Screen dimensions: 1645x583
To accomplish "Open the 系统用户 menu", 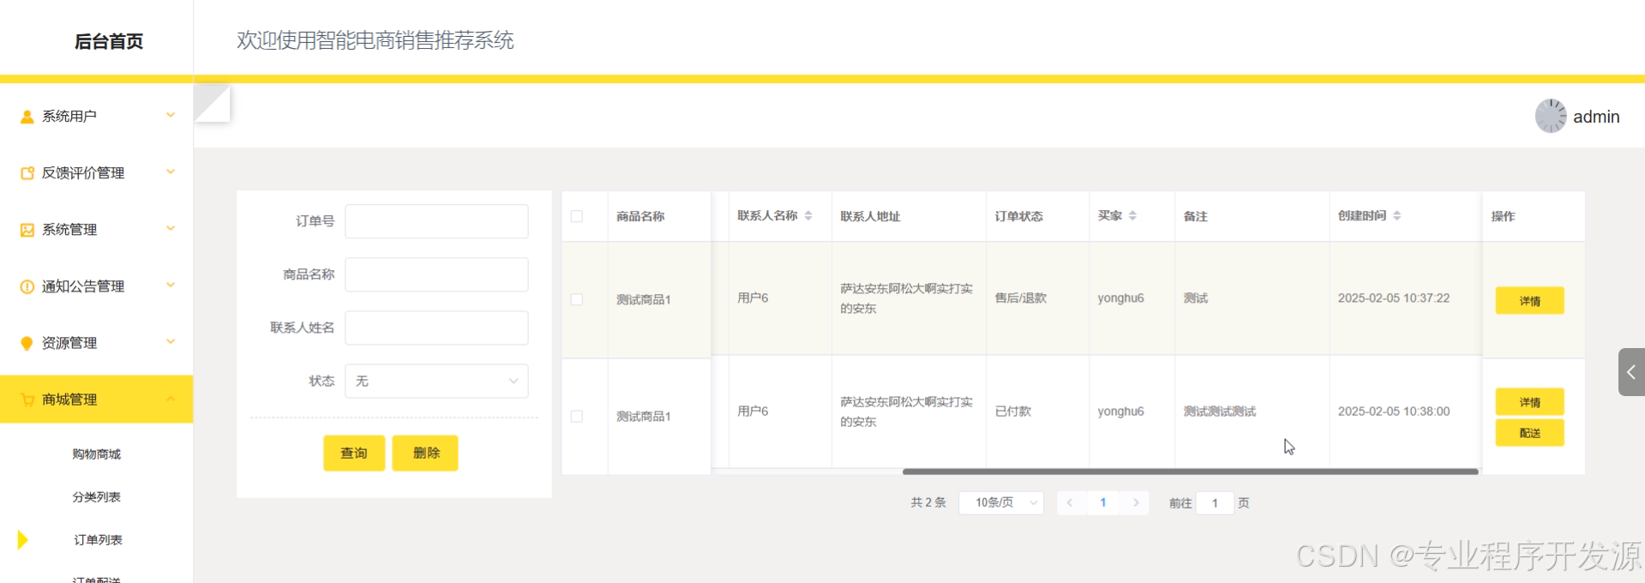I will click(96, 117).
